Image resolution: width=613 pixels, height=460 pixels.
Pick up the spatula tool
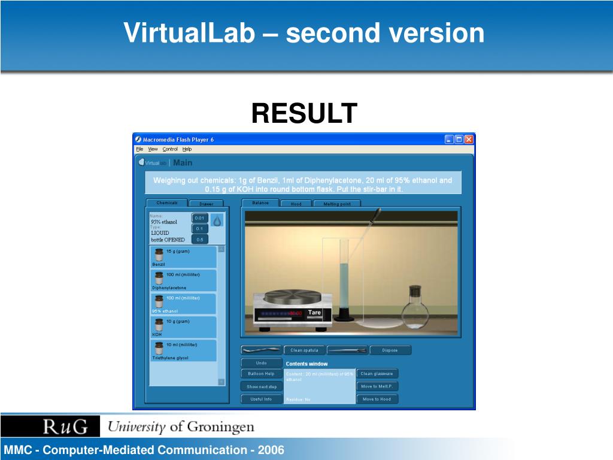(261, 350)
